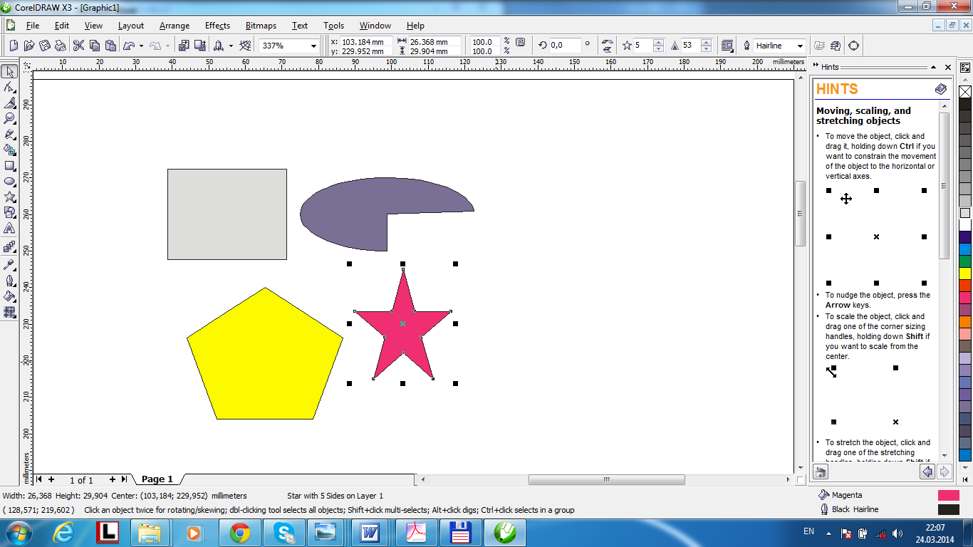Select the Rectangle tool
This screenshot has width=973, height=547.
point(9,165)
